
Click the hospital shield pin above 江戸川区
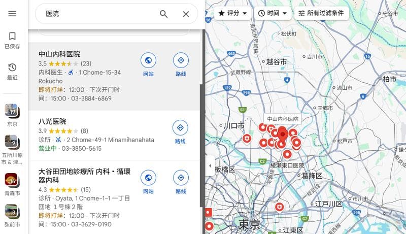(x=279, y=207)
